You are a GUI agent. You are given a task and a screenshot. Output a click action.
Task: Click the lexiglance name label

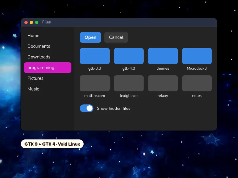point(129,96)
